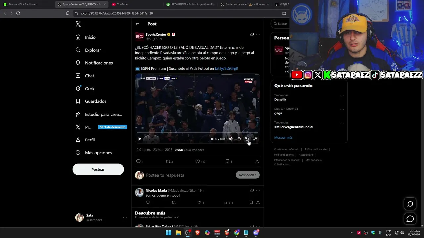Image resolution: width=424 pixels, height=238 pixels.
Task: Open Explorar in the sidebar
Action: [x=88, y=50]
